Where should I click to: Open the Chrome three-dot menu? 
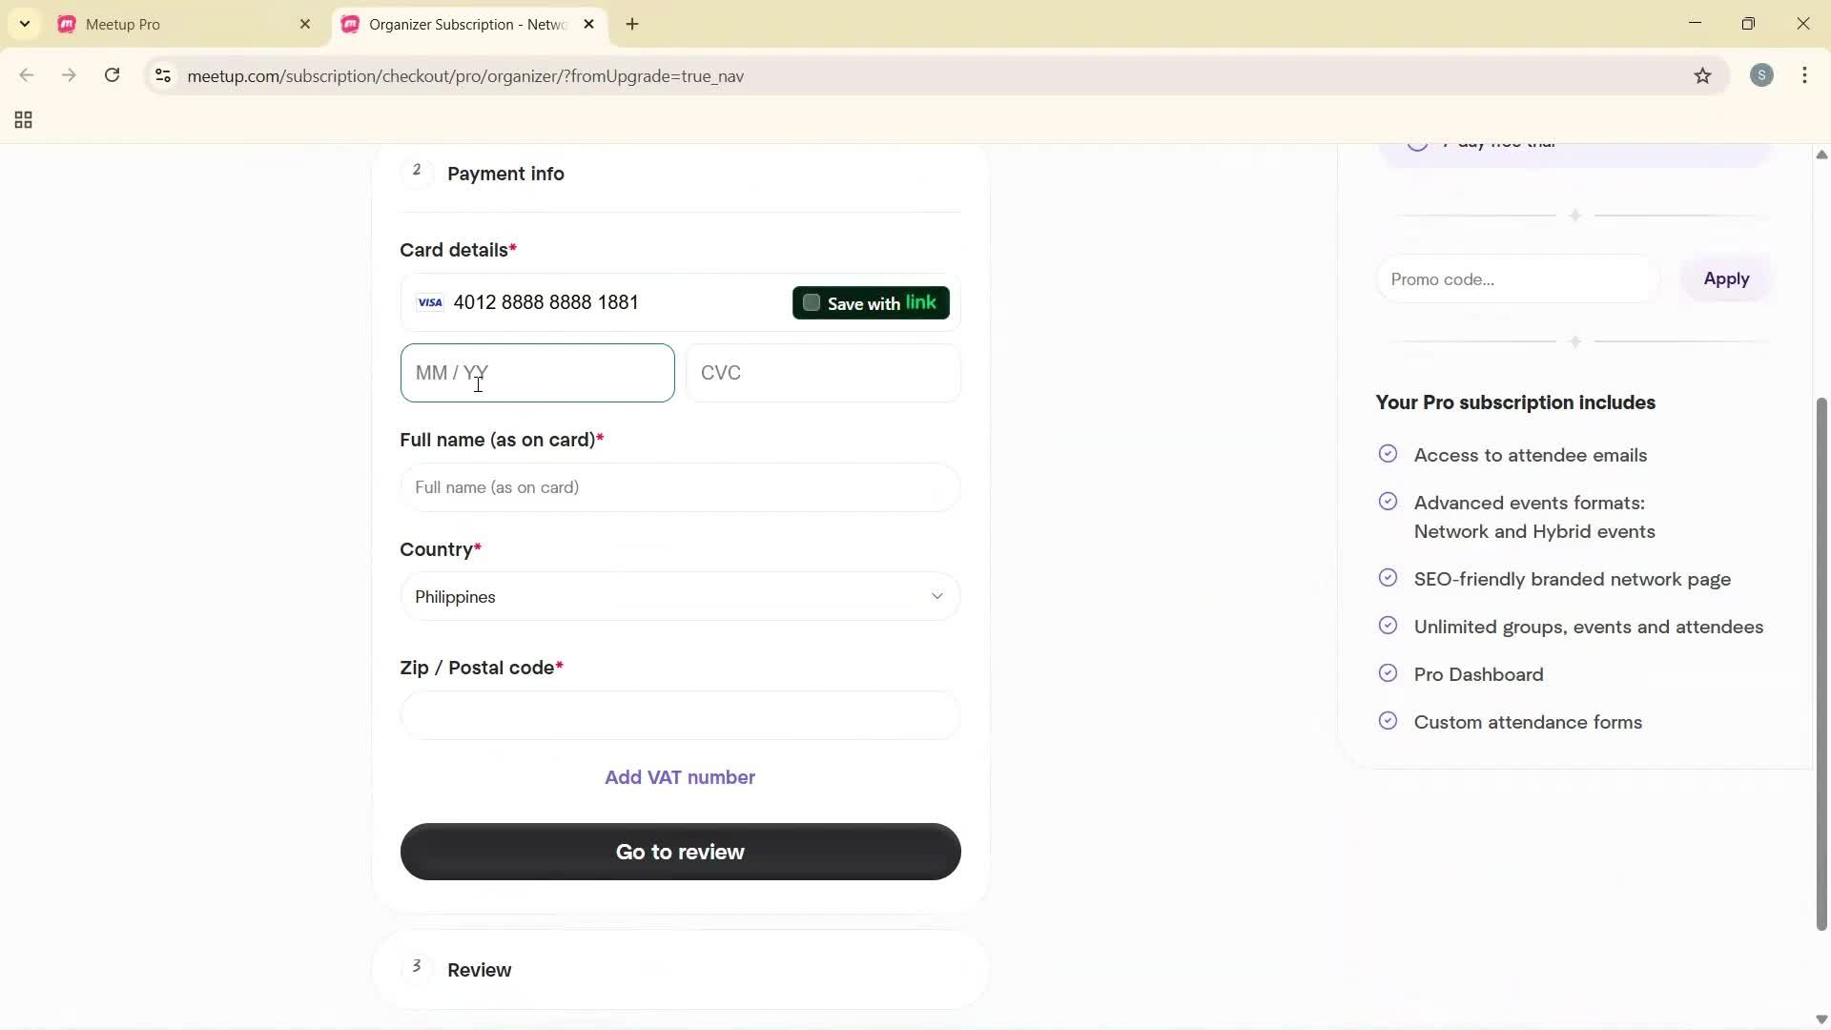click(x=1806, y=75)
